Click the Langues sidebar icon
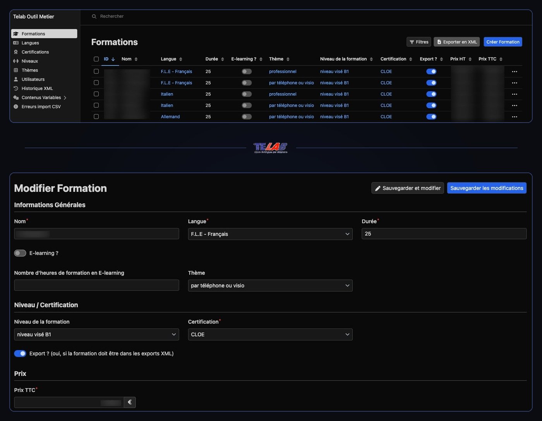The height and width of the screenshot is (421, 542). pyautogui.click(x=16, y=43)
